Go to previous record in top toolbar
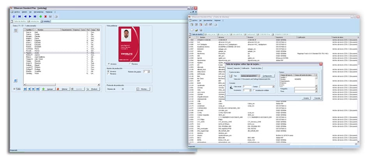373x162 pixels. point(25,16)
